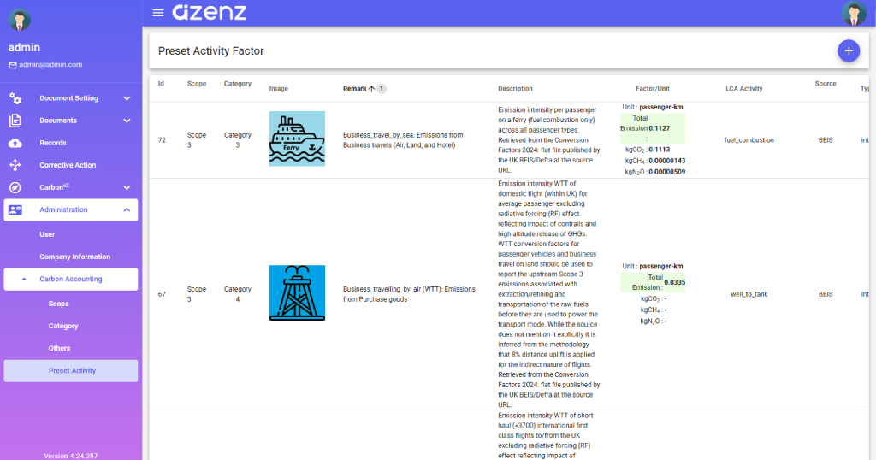Expand the Document Setting chevron
The image size is (876, 460).
(x=127, y=98)
